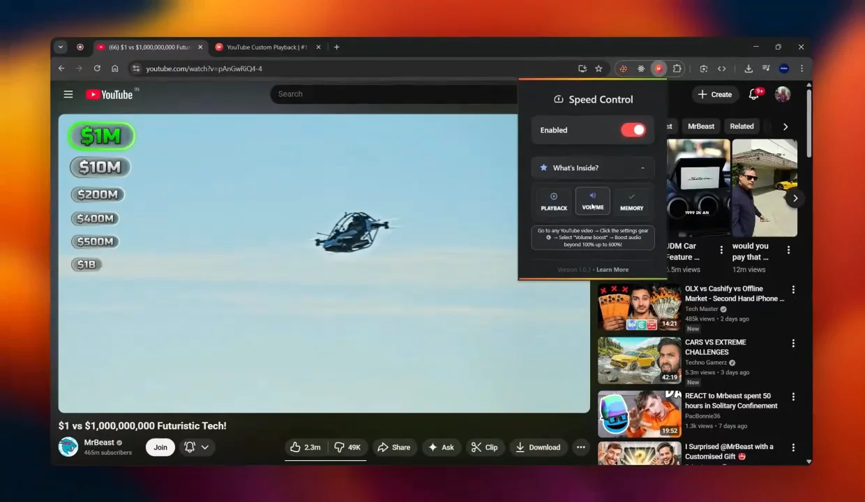865x502 pixels.
Task: Open OLX vs Cashify video thumbnail
Action: [x=639, y=307]
